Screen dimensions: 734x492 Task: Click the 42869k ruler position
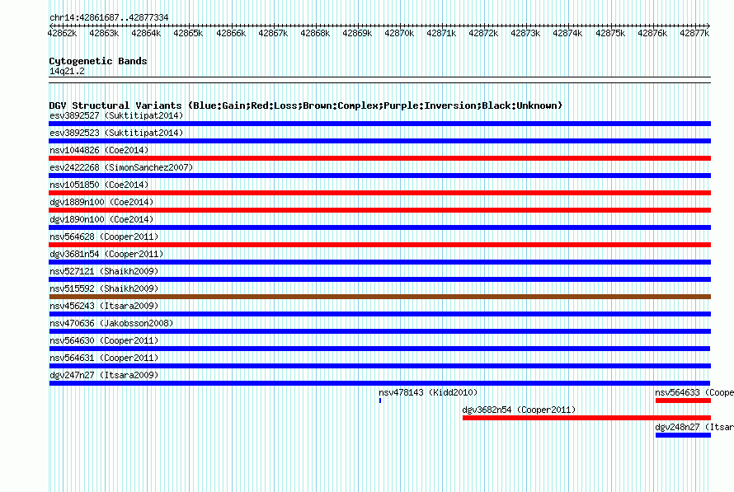coord(357,33)
